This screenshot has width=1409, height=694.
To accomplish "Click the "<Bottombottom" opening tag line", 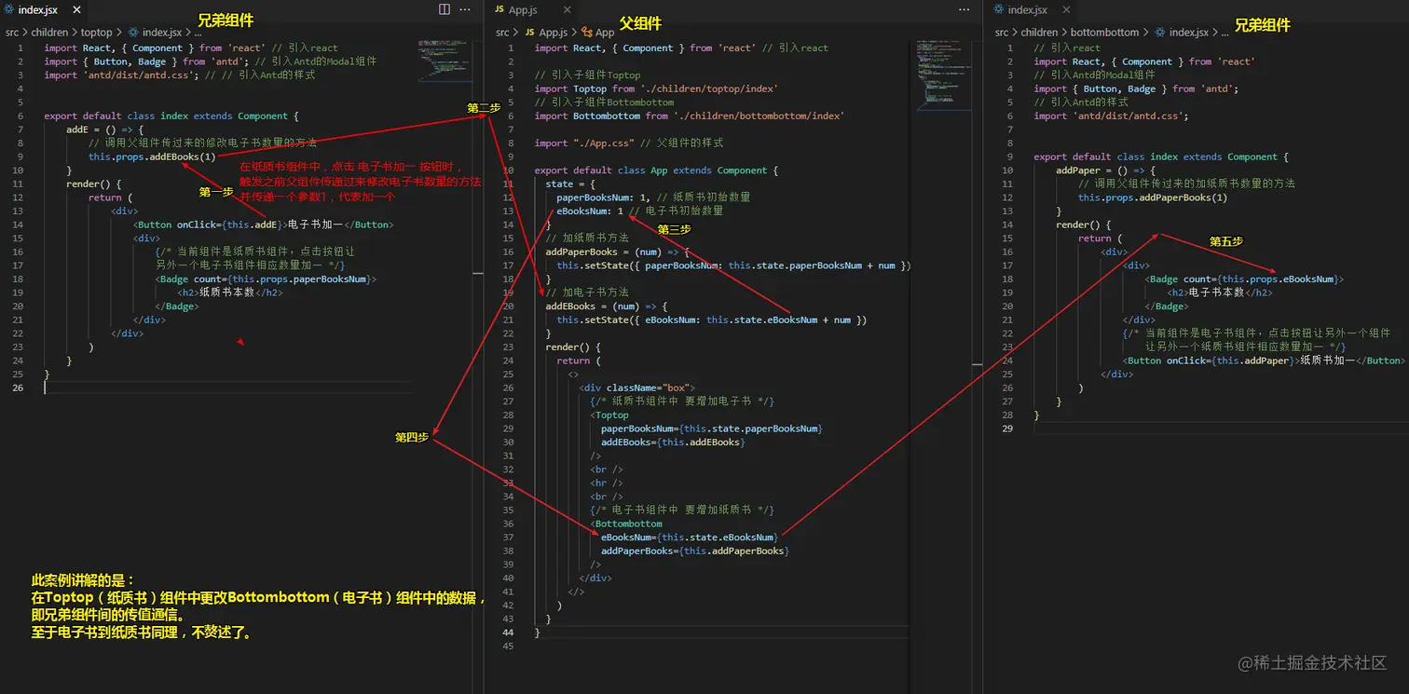I will point(626,524).
